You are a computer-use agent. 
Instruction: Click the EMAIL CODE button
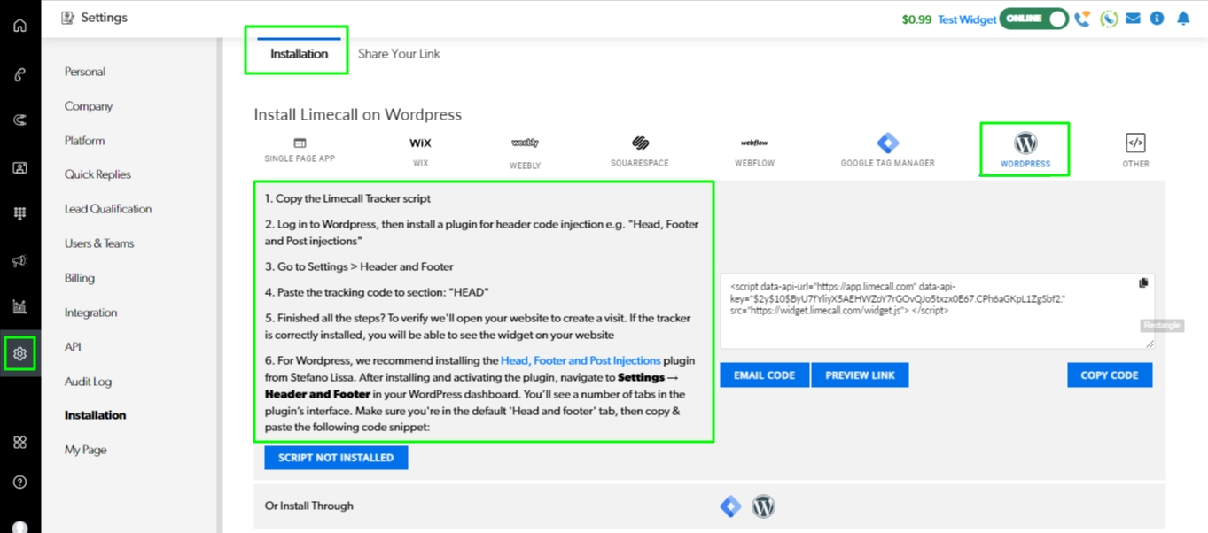coord(764,375)
